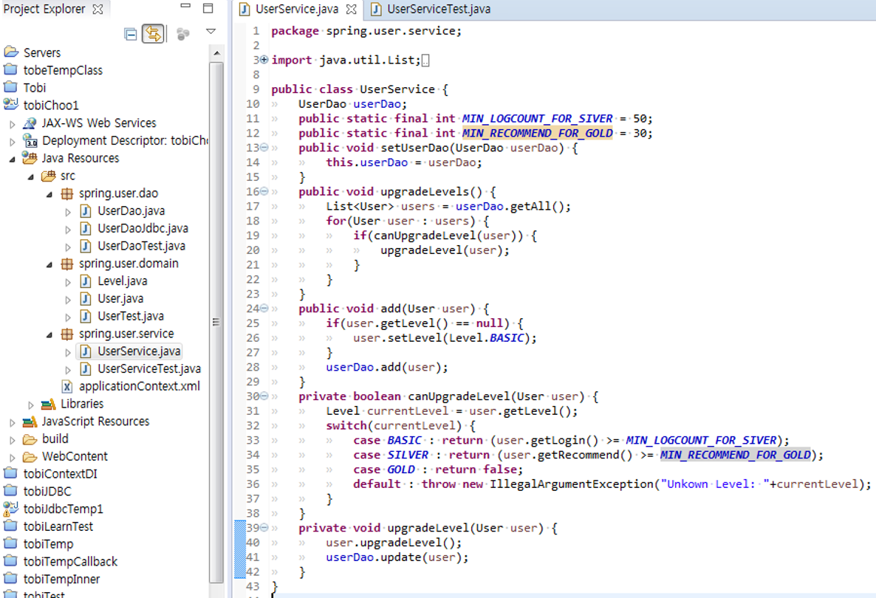Expand the UserDao.java file node
The height and width of the screenshot is (598, 876).
[x=68, y=212]
